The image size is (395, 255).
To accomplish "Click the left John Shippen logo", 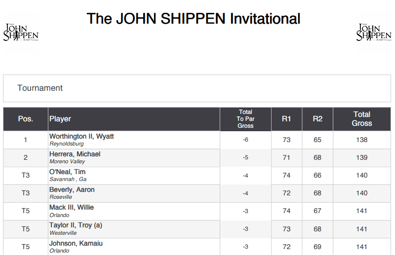I will (21, 32).
